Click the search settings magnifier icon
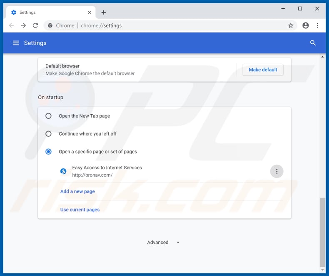Image resolution: width=329 pixels, height=276 pixels. click(x=313, y=43)
